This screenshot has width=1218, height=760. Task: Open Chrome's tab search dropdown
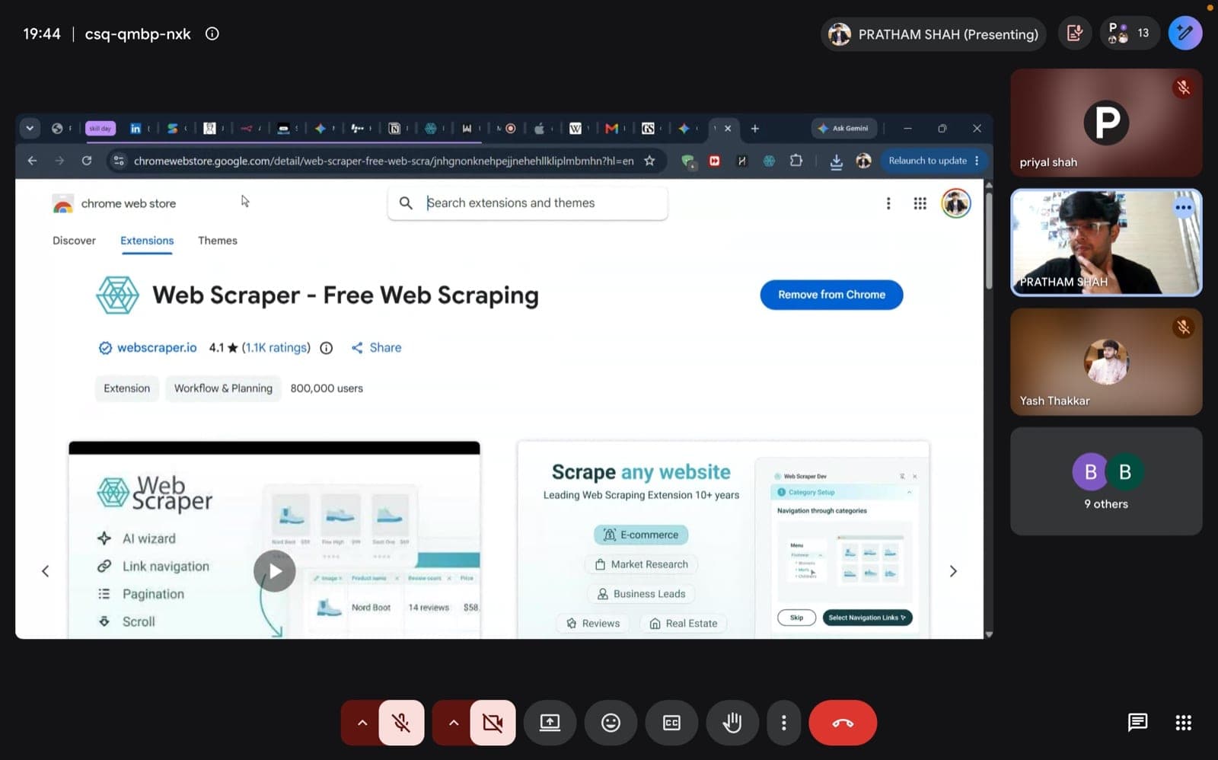(30, 128)
